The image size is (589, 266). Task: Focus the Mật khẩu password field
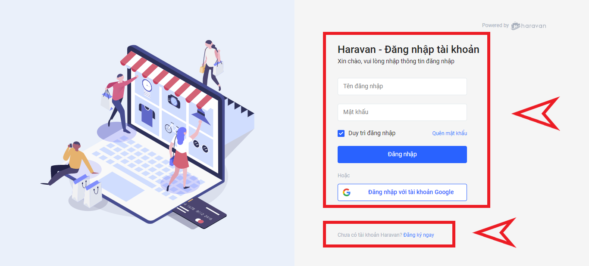(x=402, y=112)
